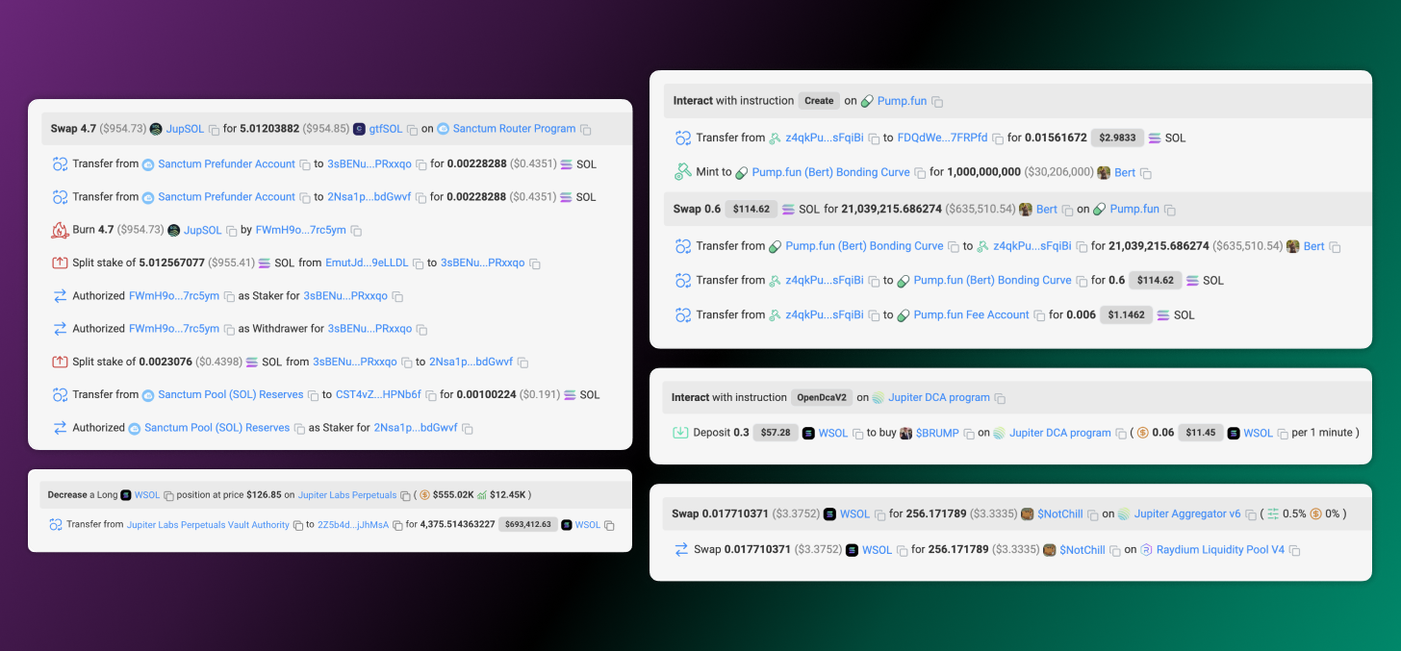Open Jupiter Labs Perpetuals Vault Authority link
Viewport: 1401px width, 651px height.
(x=208, y=525)
